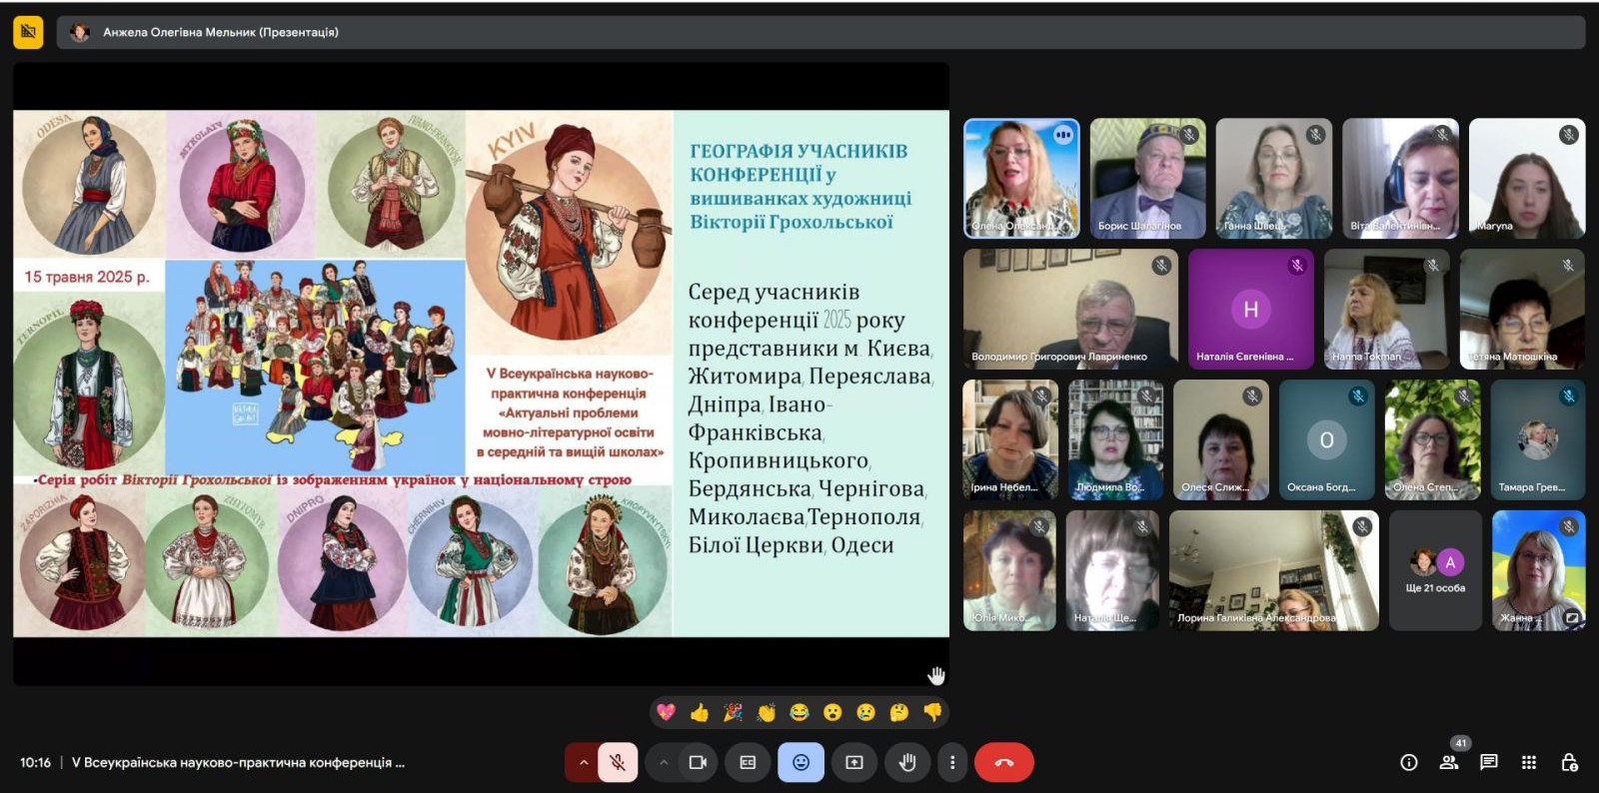Select Тетяна Матюшкіна video tile
The height and width of the screenshot is (793, 1599).
pos(1522,310)
